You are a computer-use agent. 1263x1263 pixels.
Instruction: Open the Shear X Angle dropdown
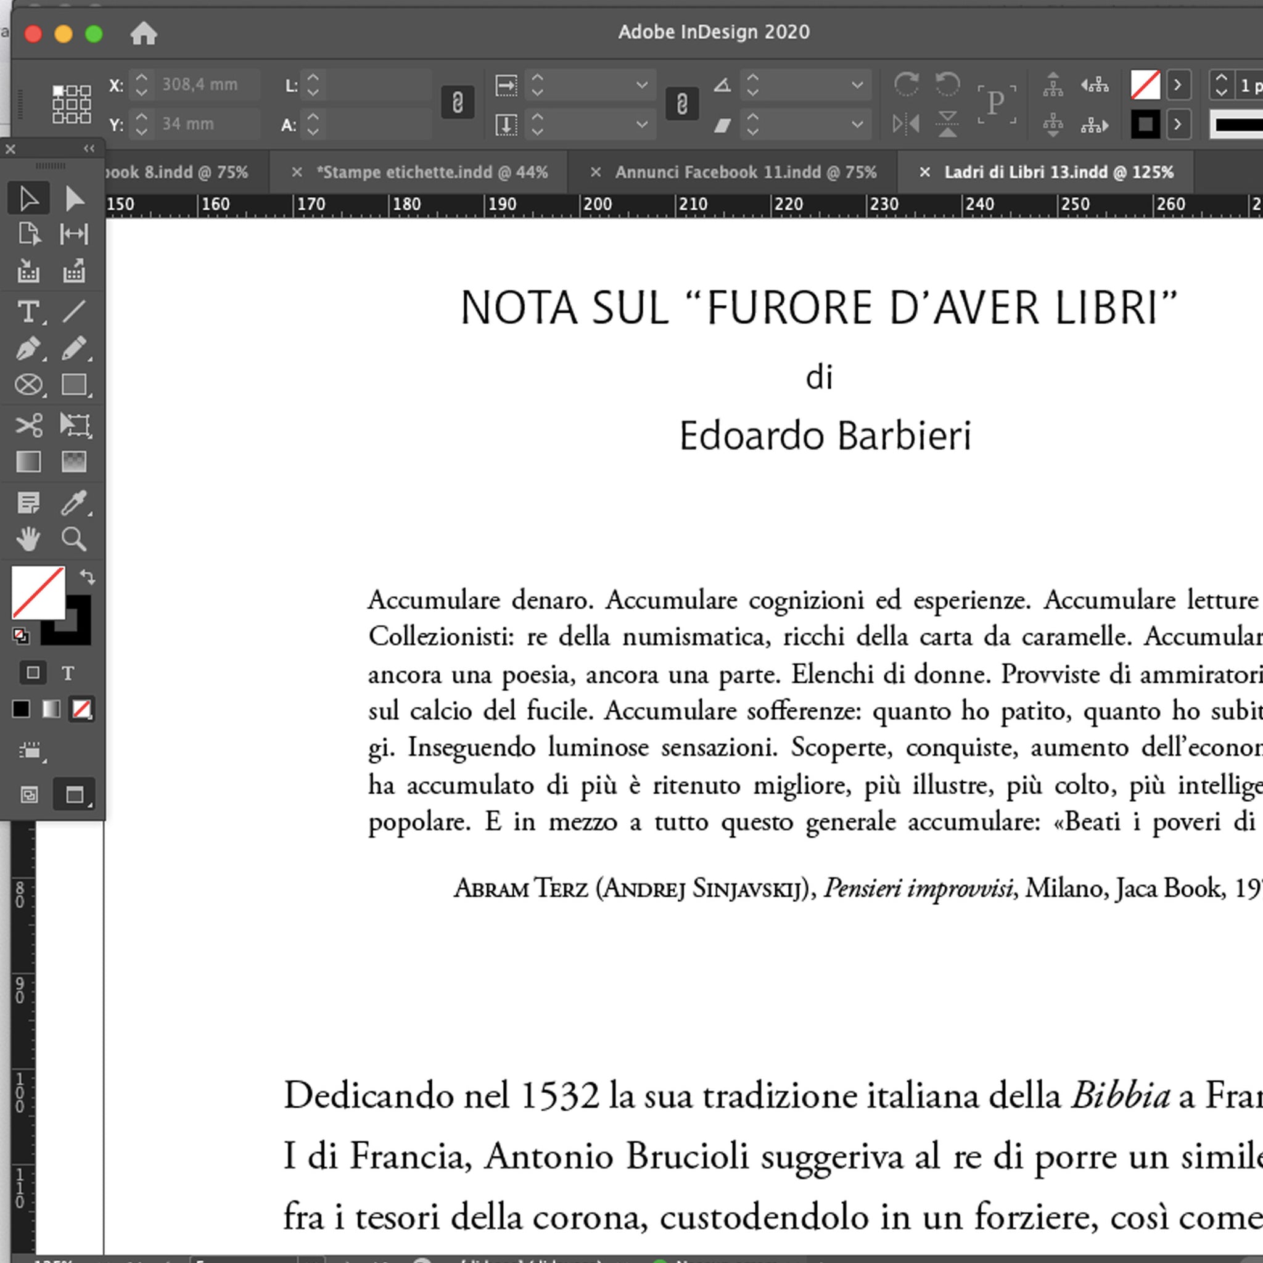point(857,124)
